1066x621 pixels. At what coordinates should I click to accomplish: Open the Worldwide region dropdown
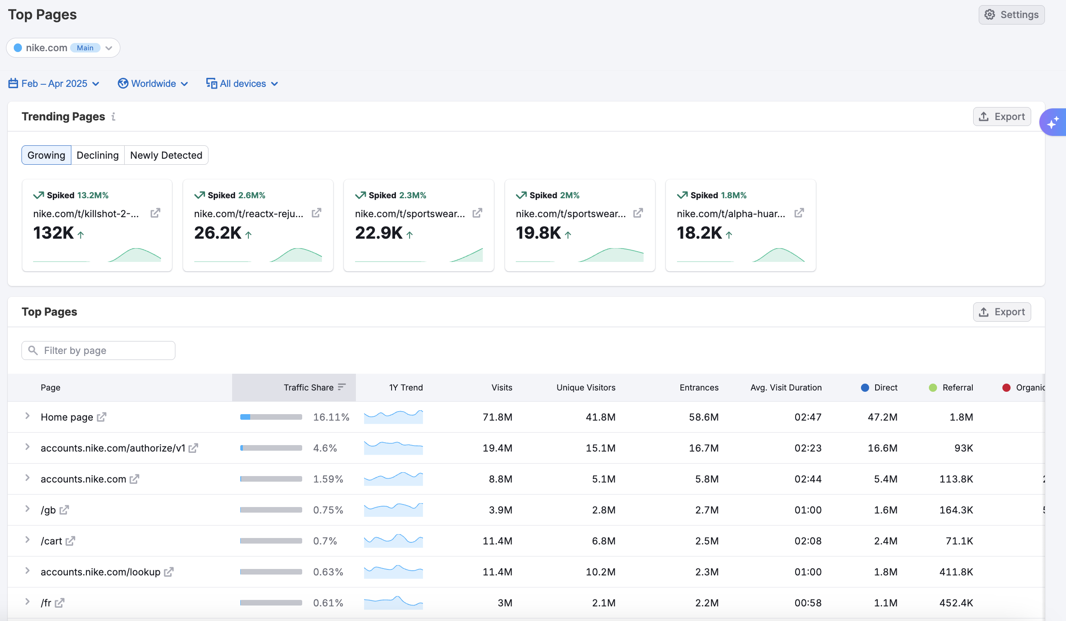(153, 83)
